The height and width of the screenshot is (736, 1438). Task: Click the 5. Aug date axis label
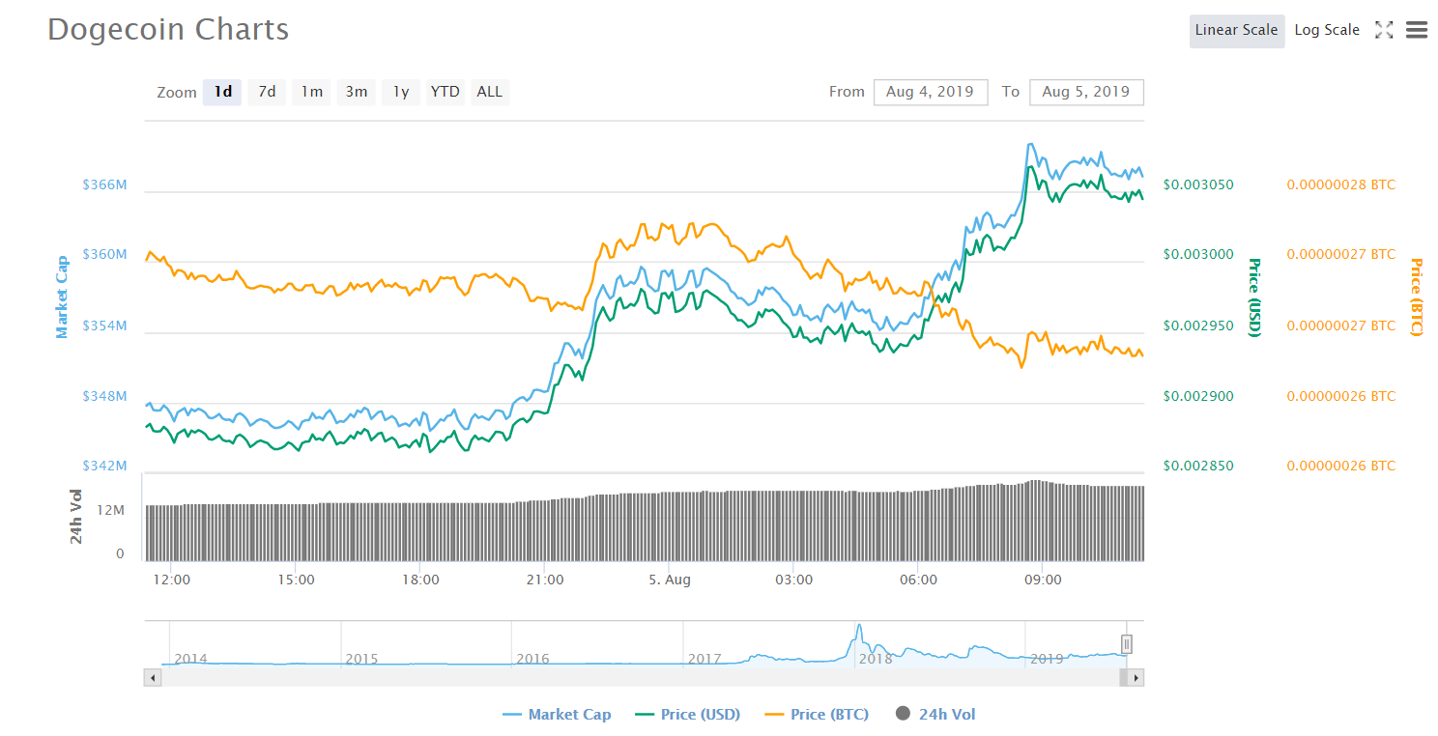[670, 580]
